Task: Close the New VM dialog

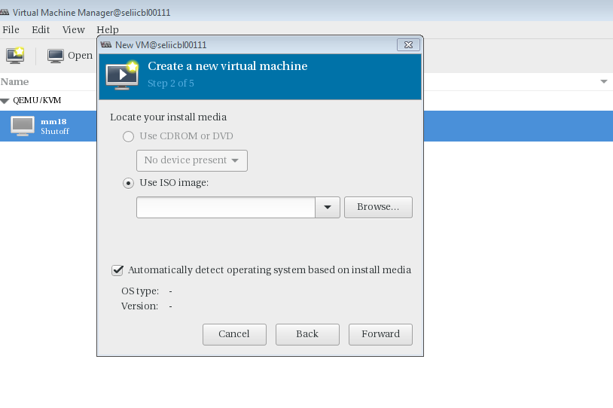Action: pyautogui.click(x=408, y=45)
